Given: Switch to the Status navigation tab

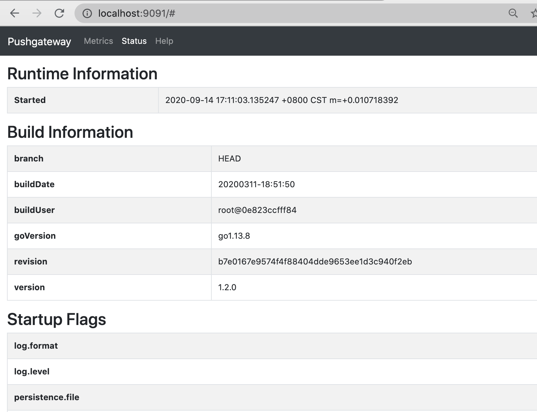Looking at the screenshot, I should pyautogui.click(x=134, y=41).
